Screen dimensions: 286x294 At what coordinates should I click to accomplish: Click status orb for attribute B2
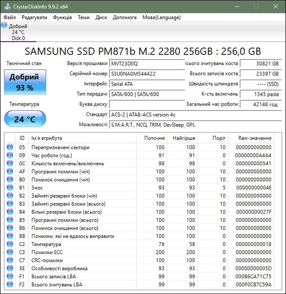[x=10, y=196]
